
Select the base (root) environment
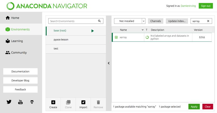click(76, 31)
